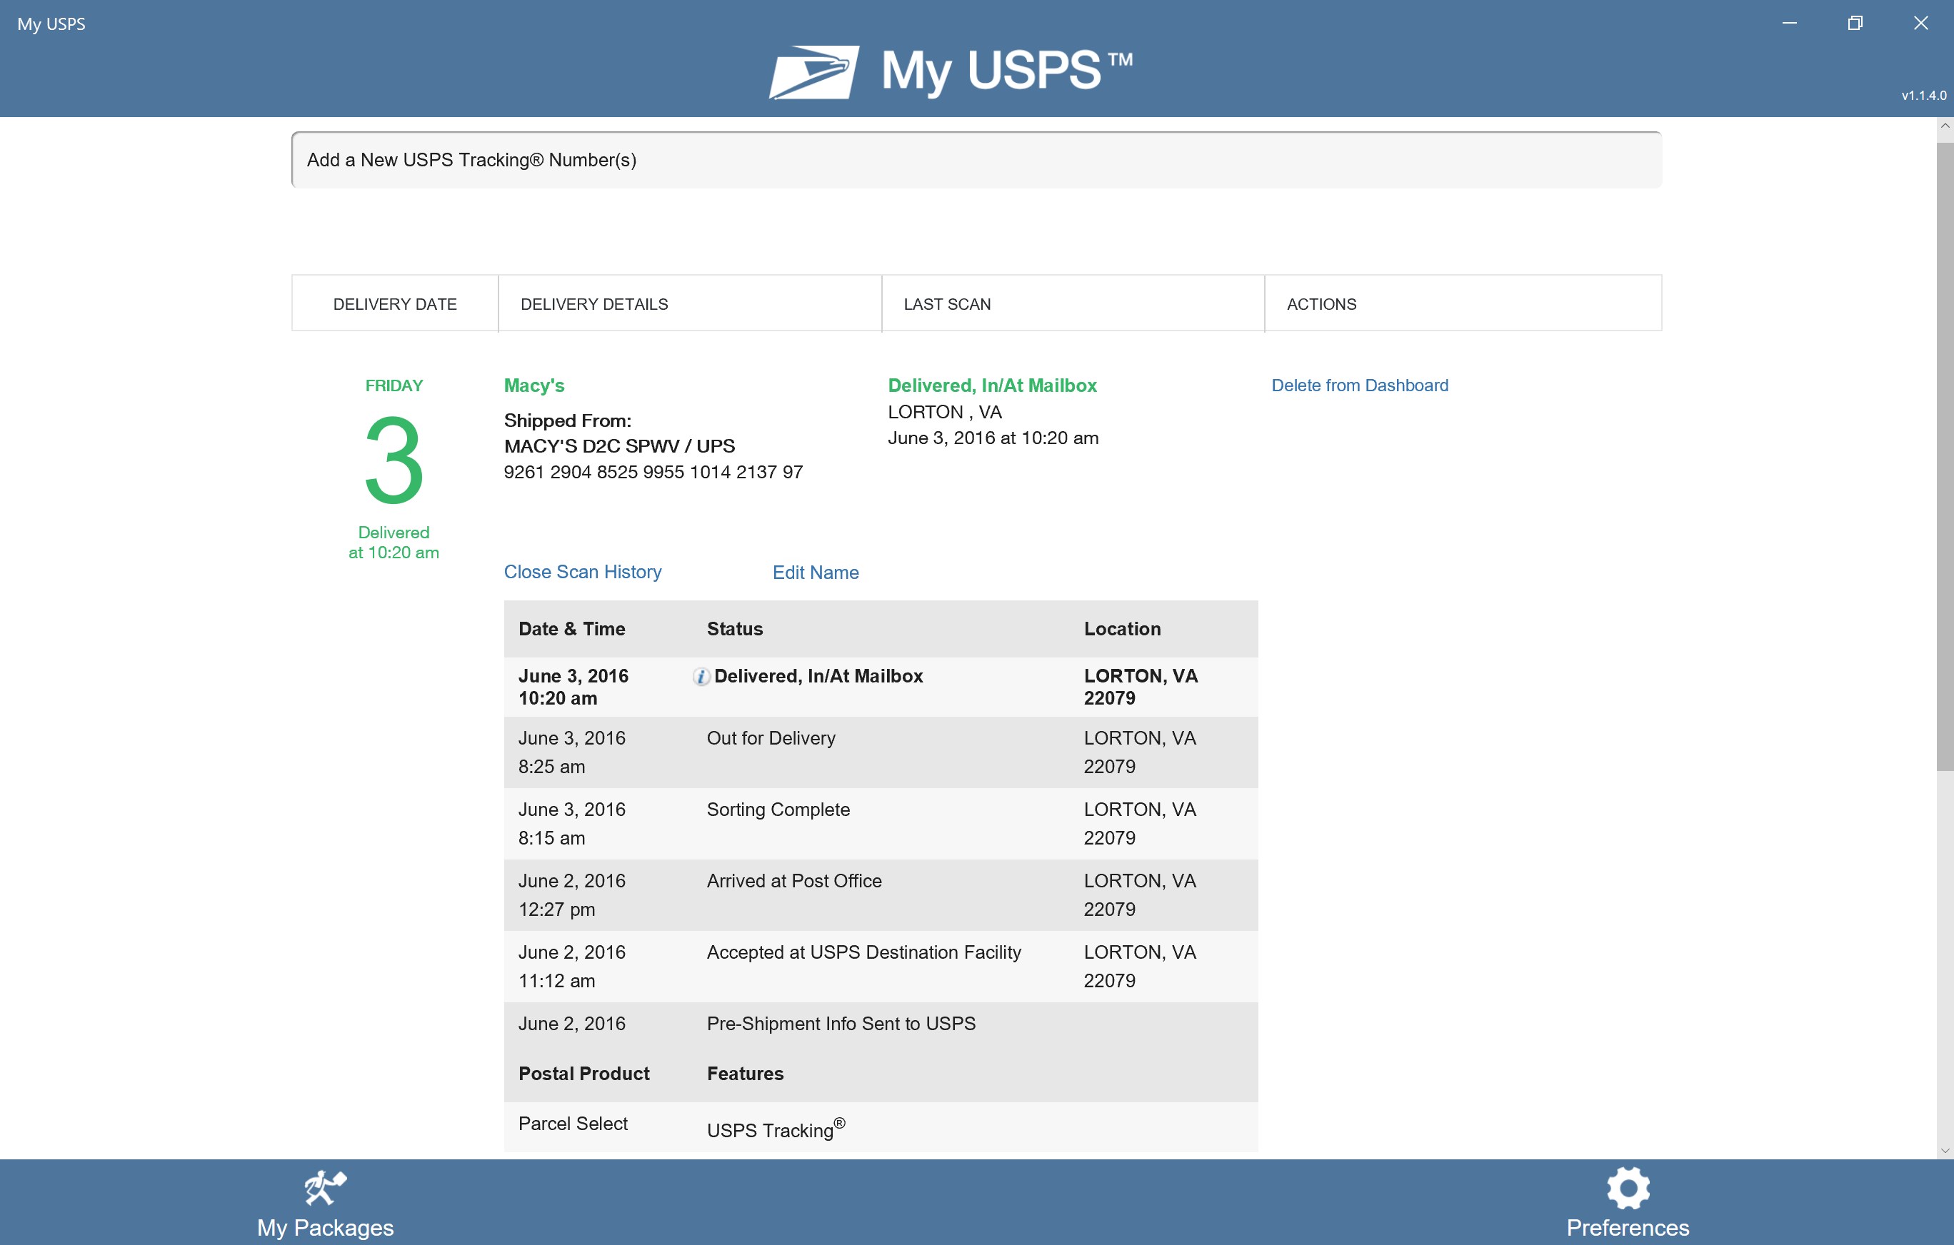Click the Delivered, In/At Mailbox green status
This screenshot has height=1245, width=1954.
(x=991, y=385)
